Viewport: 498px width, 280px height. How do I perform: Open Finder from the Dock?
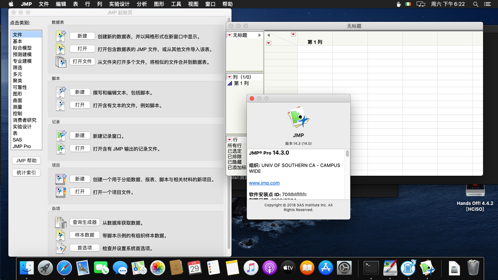27,268
